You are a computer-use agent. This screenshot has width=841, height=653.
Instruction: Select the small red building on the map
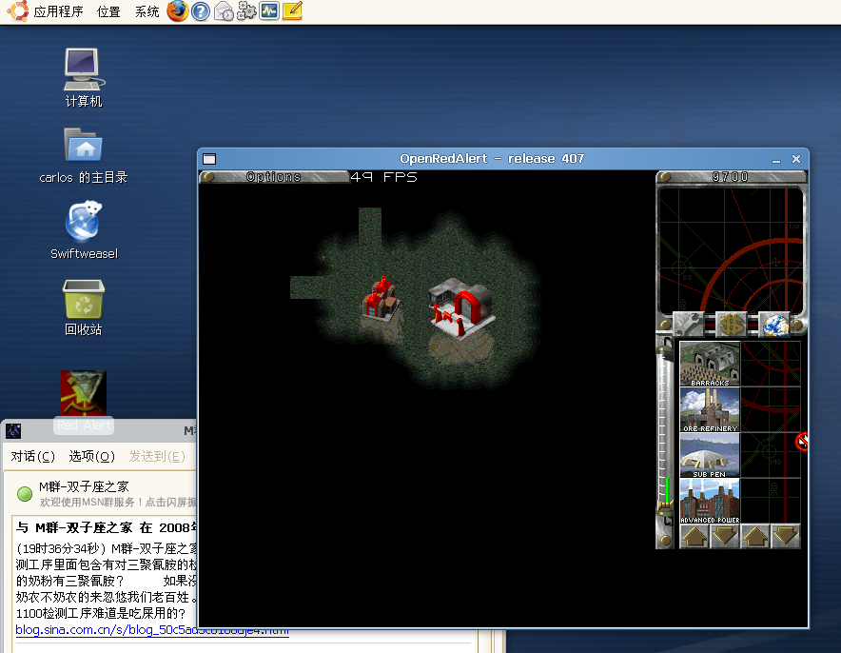(381, 298)
